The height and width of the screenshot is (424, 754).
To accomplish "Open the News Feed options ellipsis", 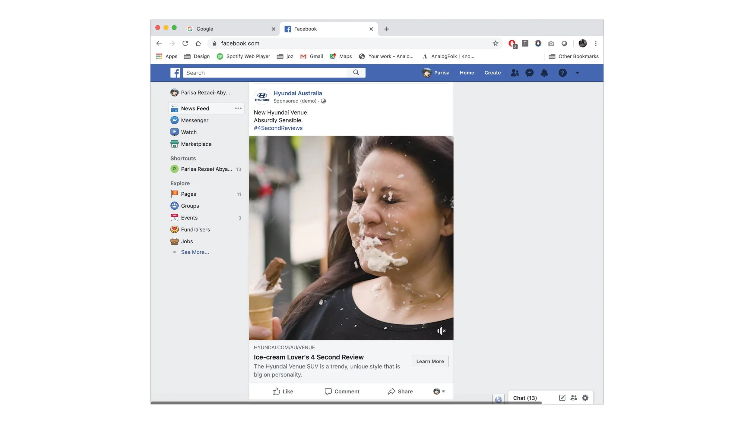I will (x=238, y=108).
